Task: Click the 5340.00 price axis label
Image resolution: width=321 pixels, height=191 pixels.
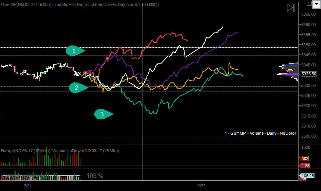Action: point(309,65)
